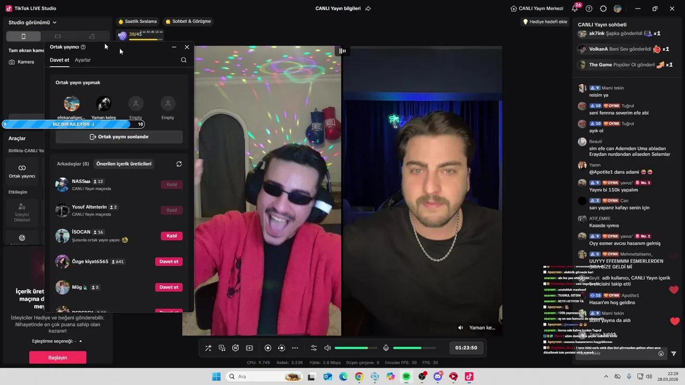Search co-hosts with the magnifier icon
This screenshot has height=385, width=685.
click(184, 60)
